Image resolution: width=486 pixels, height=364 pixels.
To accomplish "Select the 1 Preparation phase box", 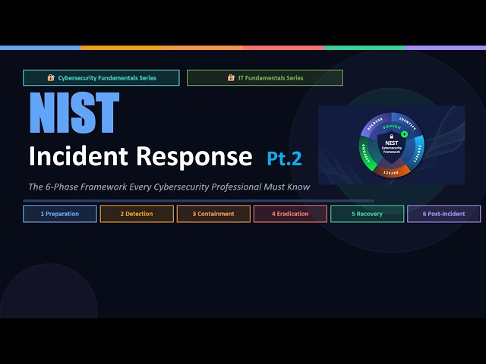I will (60, 214).
